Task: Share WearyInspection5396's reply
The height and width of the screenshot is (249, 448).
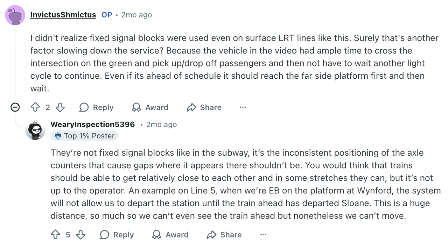Action: [224, 235]
